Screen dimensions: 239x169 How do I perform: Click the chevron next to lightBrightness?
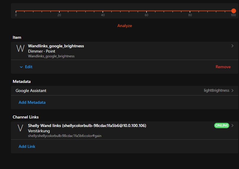[233, 91]
